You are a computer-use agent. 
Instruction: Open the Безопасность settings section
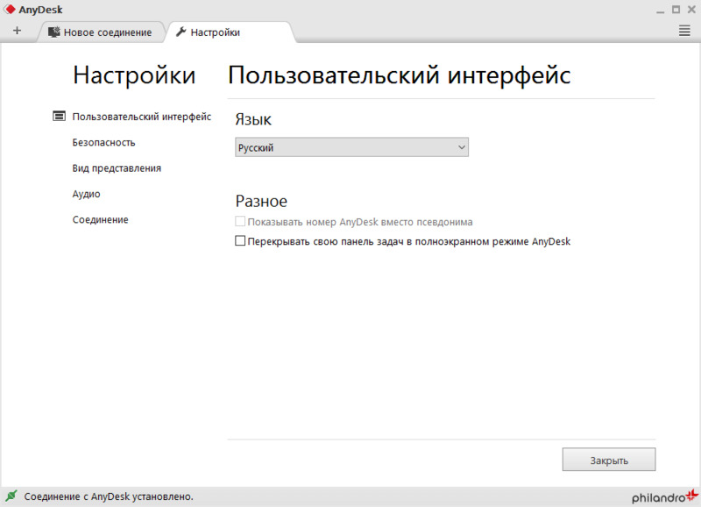tap(103, 142)
